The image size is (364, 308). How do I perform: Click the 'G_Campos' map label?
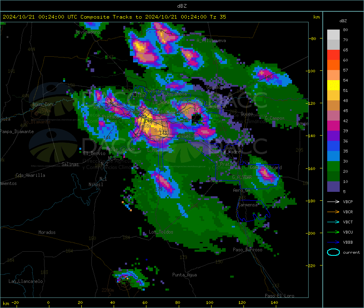[275, 118]
